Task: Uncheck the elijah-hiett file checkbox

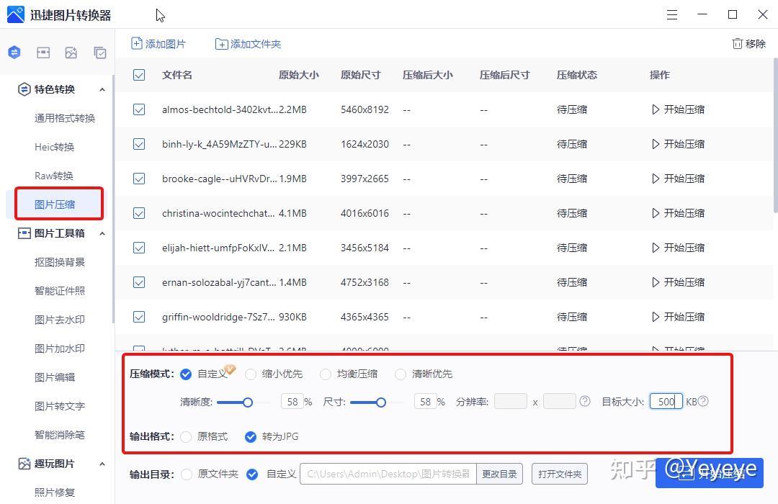Action: (x=139, y=248)
